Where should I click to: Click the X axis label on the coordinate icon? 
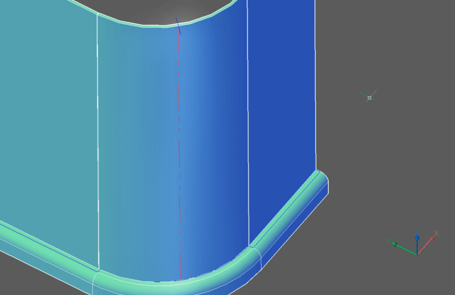pyautogui.click(x=437, y=233)
